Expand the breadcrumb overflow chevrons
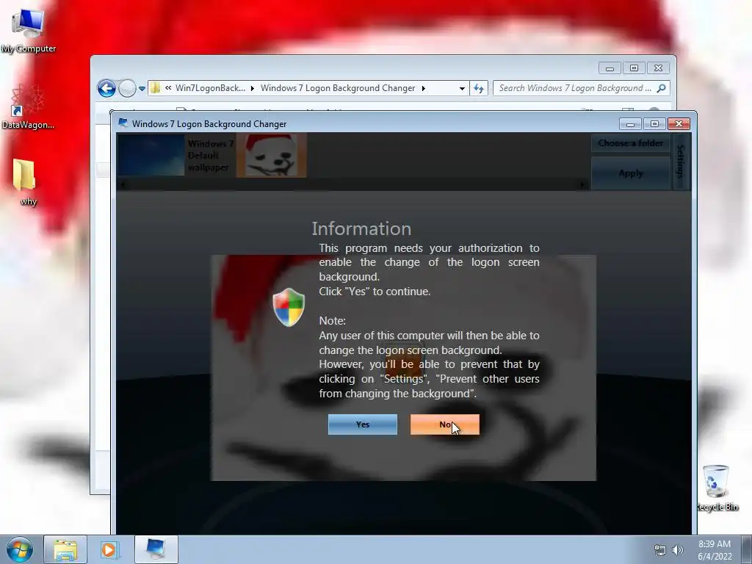This screenshot has height=564, width=752. coord(168,88)
